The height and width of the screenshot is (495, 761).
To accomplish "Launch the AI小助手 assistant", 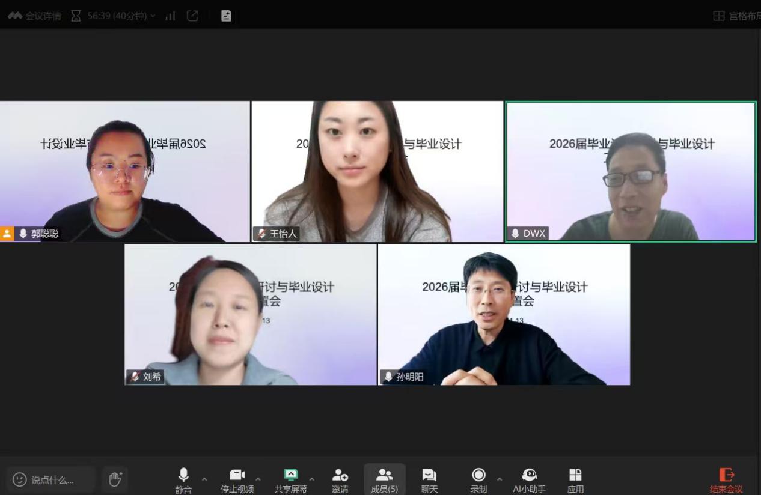I will pyautogui.click(x=529, y=480).
